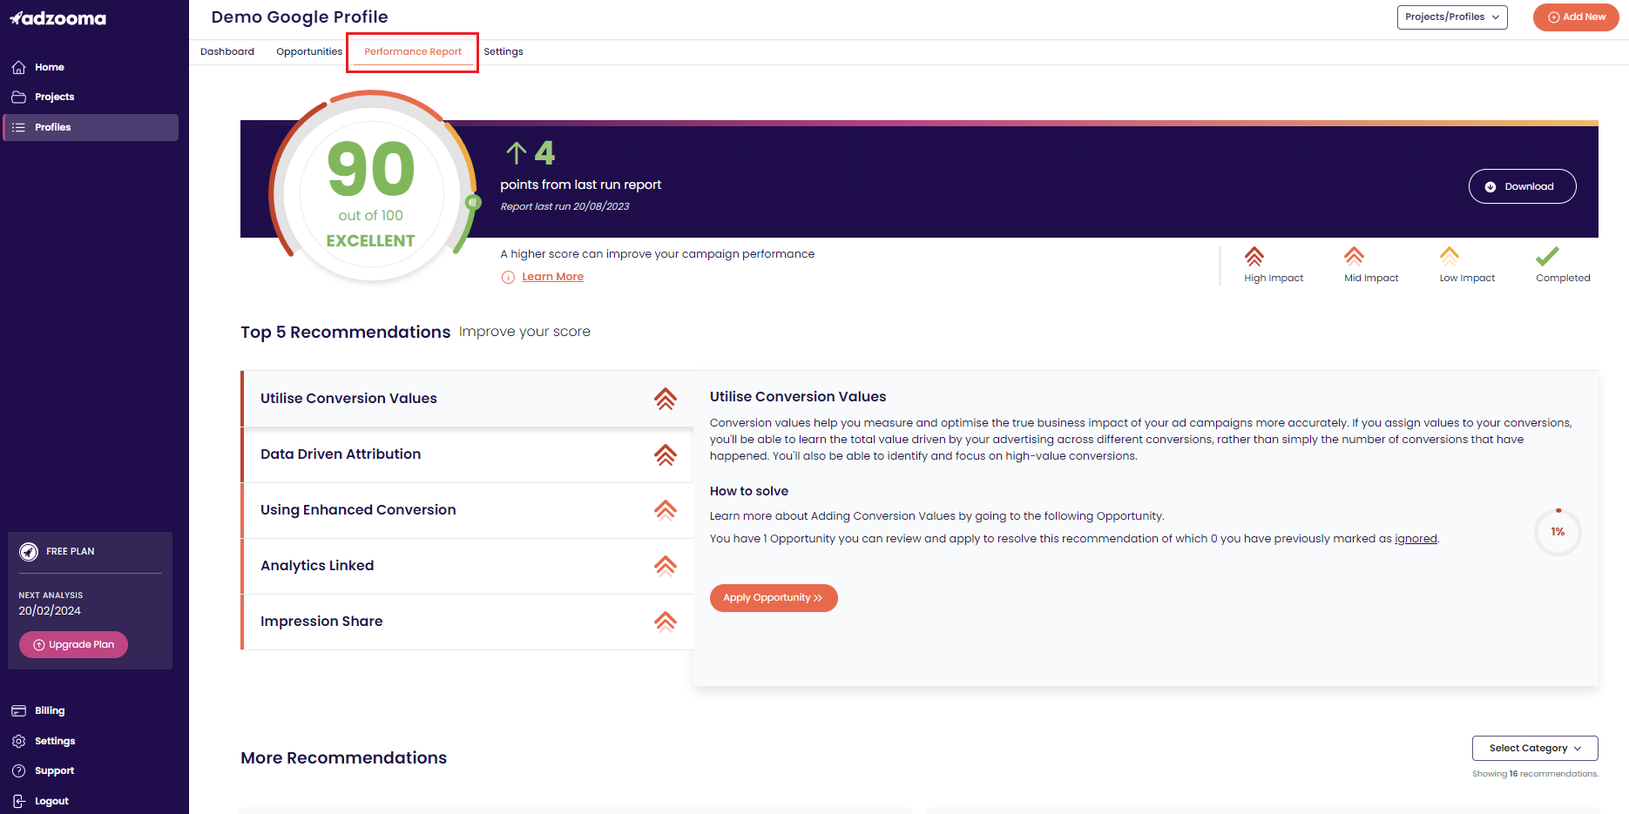
Task: Click the Mid Impact legend icon
Action: pos(1354,256)
